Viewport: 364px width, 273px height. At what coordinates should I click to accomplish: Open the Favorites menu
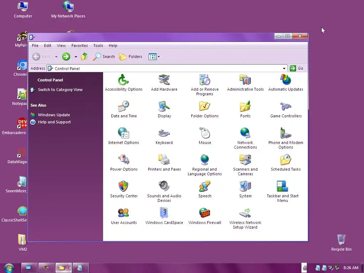pyautogui.click(x=79, y=45)
